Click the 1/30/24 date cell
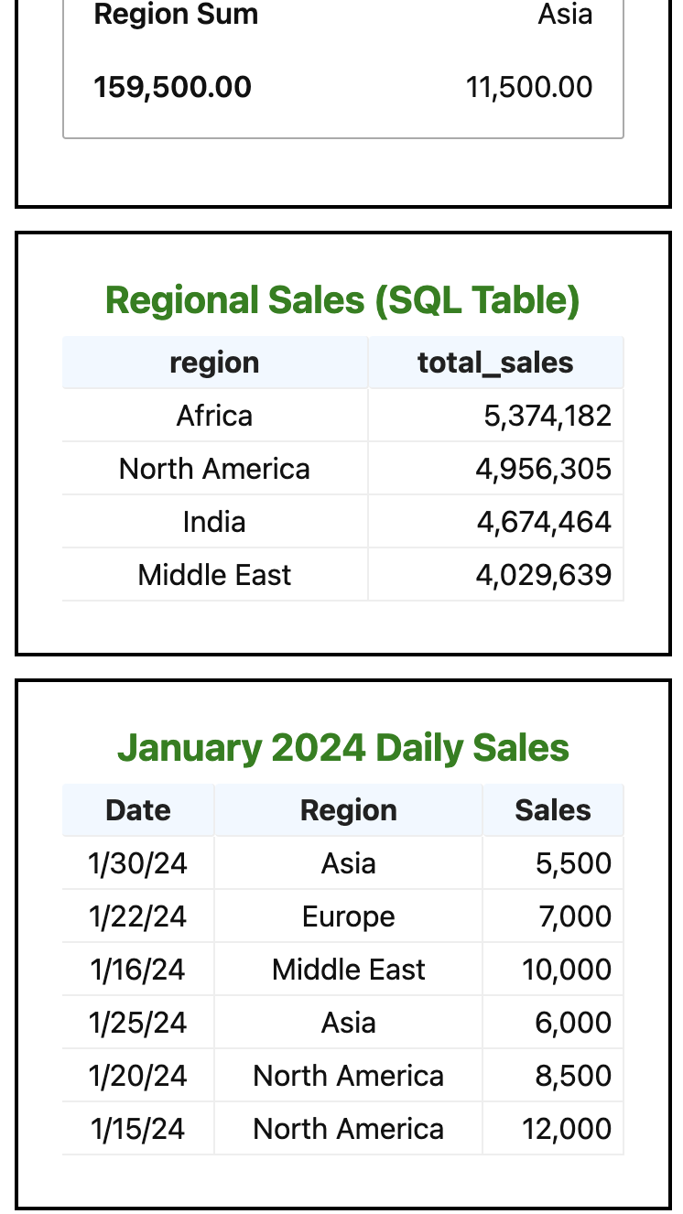Viewport: 683px width, 1214px height. (x=138, y=863)
